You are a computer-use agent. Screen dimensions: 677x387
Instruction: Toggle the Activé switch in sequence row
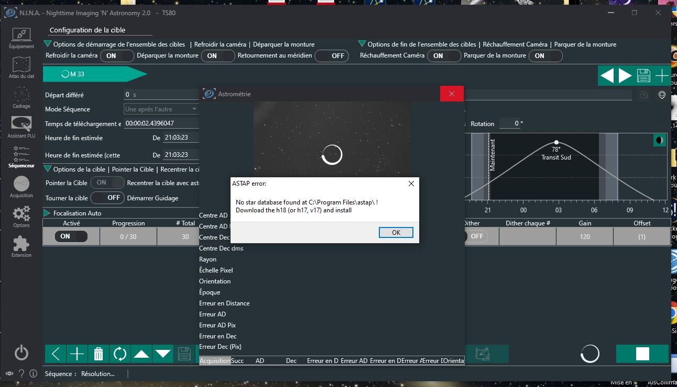tap(71, 236)
